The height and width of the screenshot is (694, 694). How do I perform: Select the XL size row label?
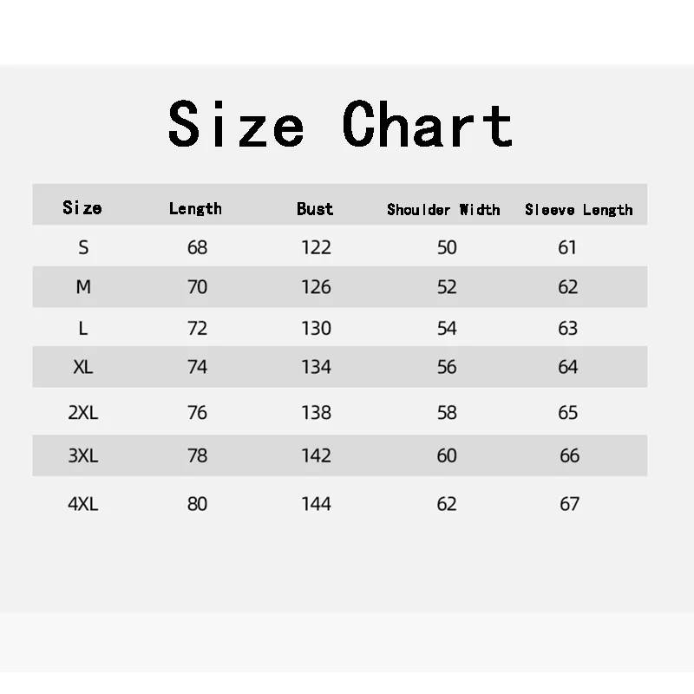(83, 367)
